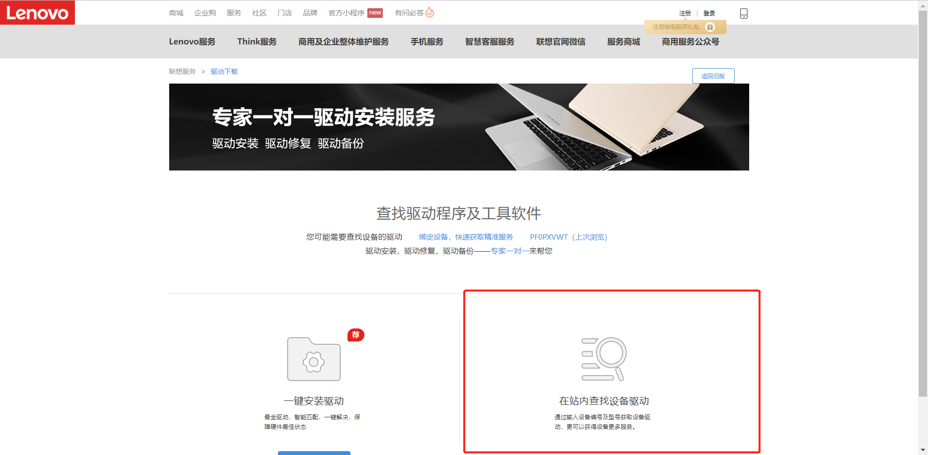Click the 返回旧版 button
Screen dimensions: 928x455
713,76
